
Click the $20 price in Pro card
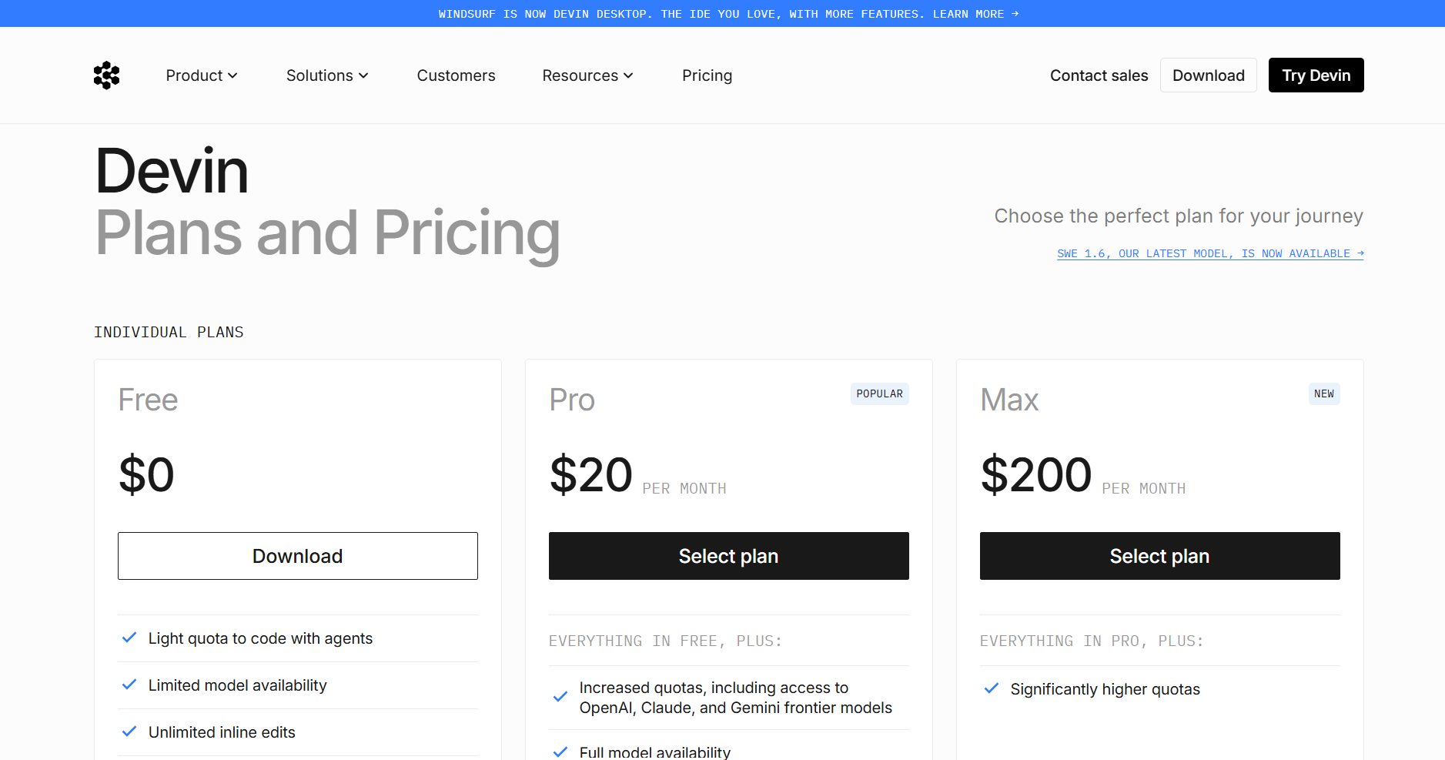591,474
